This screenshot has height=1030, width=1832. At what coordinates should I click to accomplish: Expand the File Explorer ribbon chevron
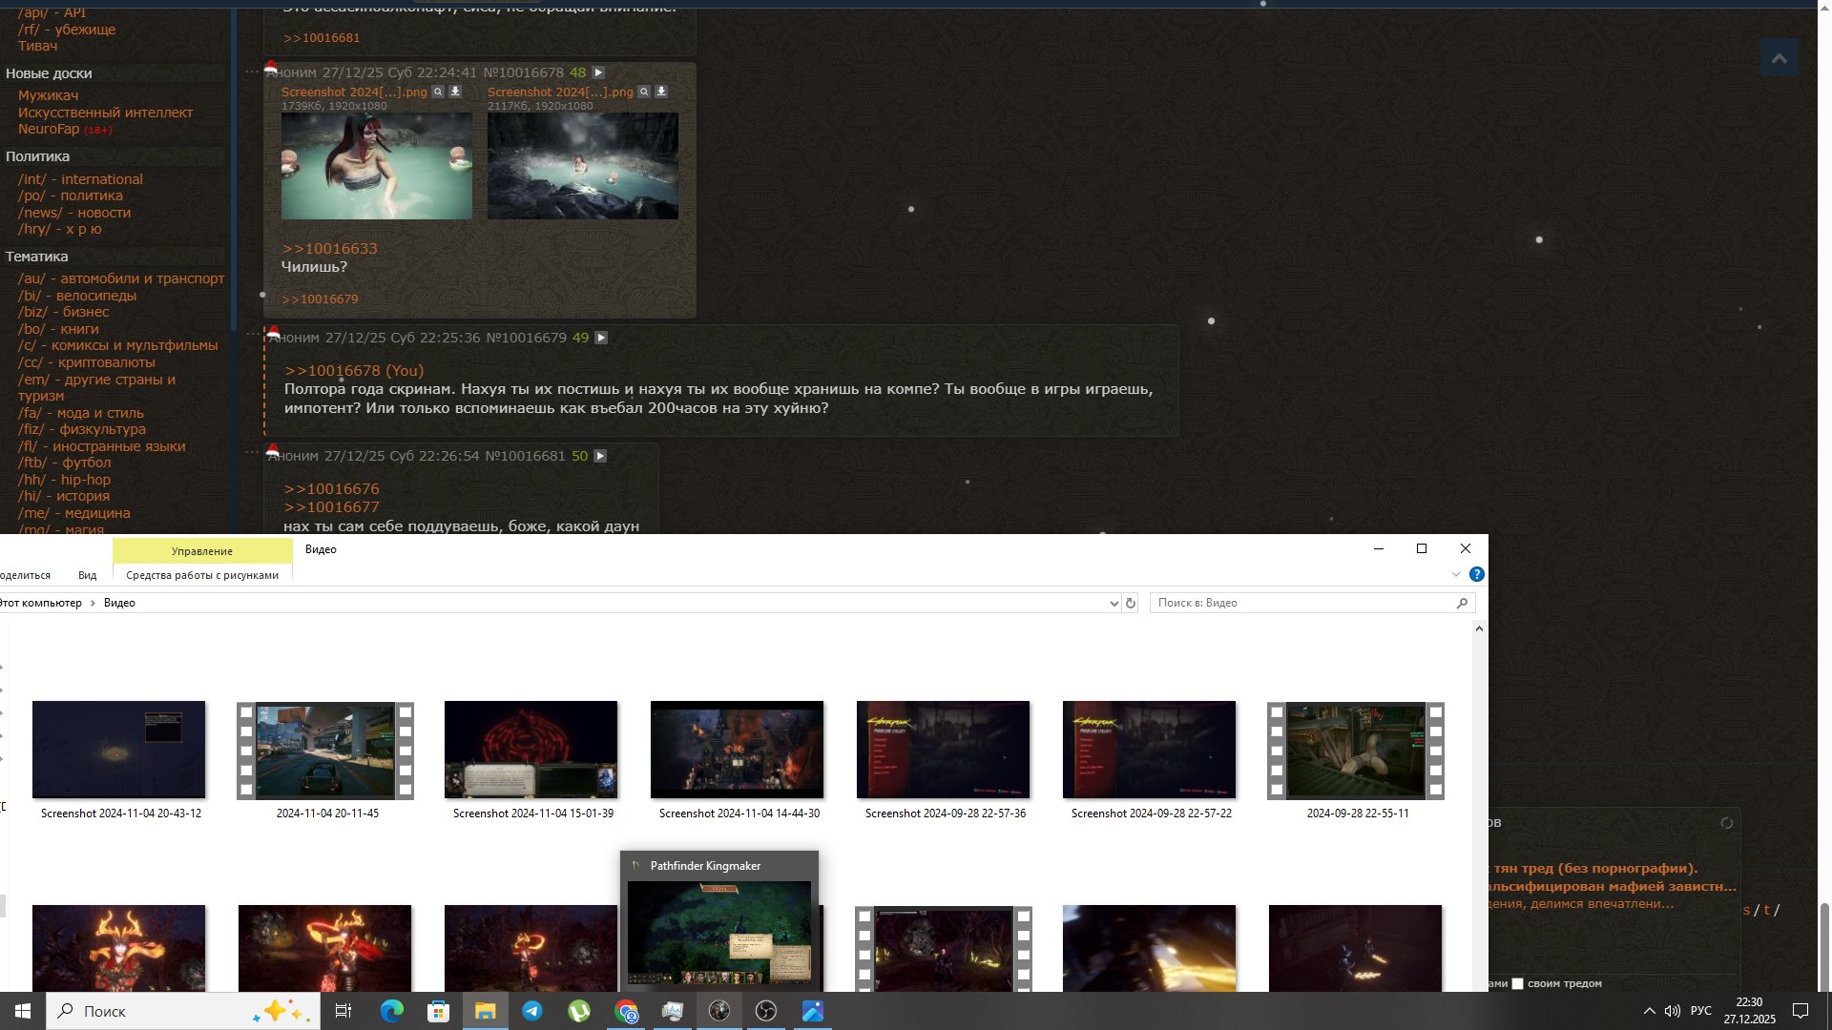click(x=1455, y=574)
